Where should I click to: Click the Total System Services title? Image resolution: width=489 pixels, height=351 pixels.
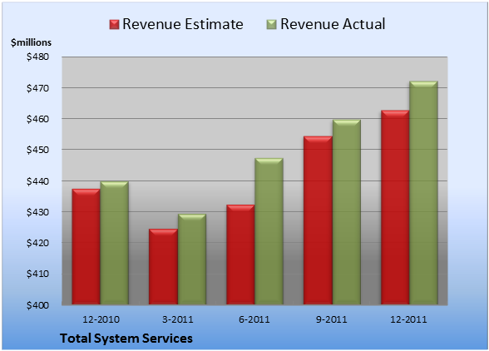click(x=126, y=339)
